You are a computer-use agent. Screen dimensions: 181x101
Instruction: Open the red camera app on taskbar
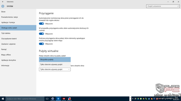[64, 99]
